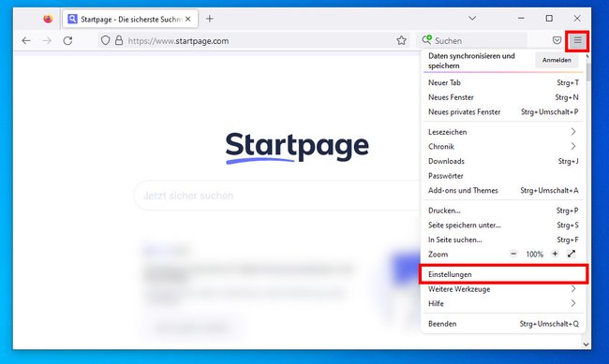This screenshot has height=364, width=609.
Task: Click Daten synchronisieren und speichern
Action: pyautogui.click(x=471, y=61)
